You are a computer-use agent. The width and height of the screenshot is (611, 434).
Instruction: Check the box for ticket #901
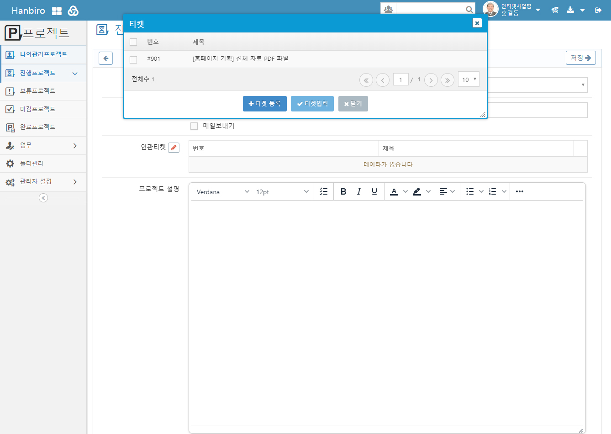click(133, 59)
